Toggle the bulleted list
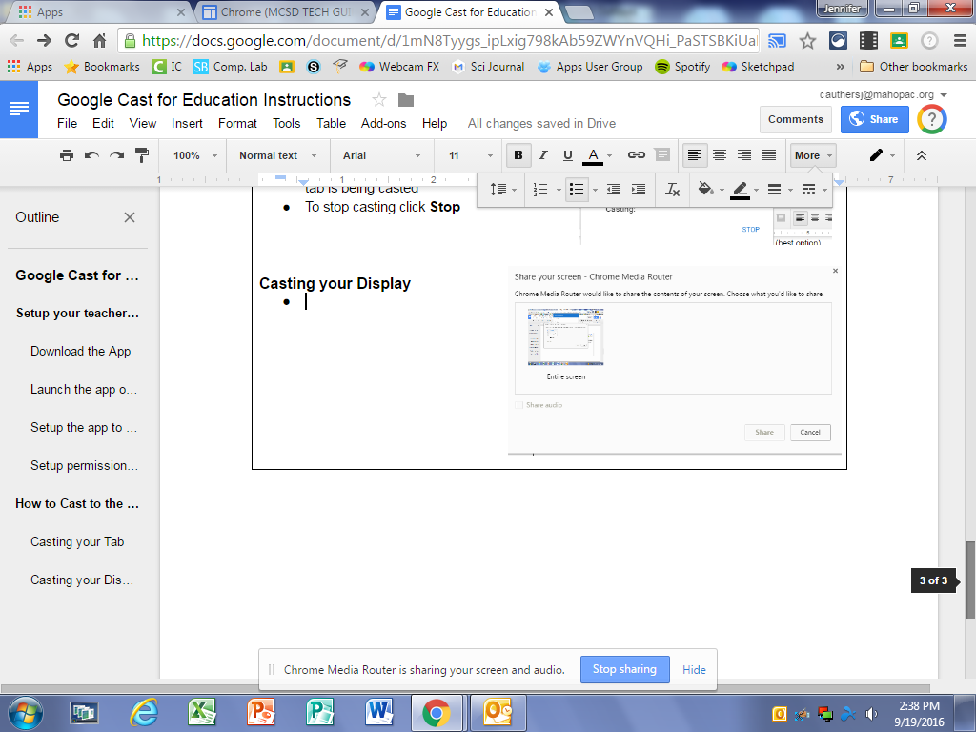 (577, 190)
